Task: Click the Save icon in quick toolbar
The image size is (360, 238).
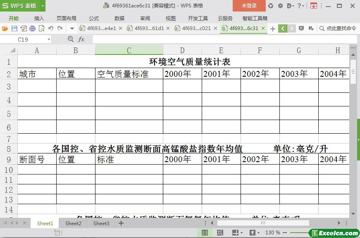Action: (14, 28)
